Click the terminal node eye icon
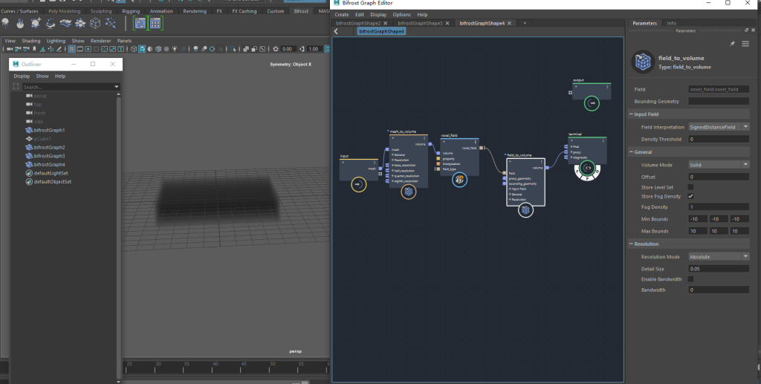The width and height of the screenshot is (761, 384). point(588,169)
